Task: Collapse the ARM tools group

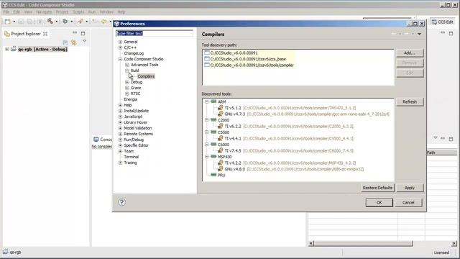Action: coord(207,101)
